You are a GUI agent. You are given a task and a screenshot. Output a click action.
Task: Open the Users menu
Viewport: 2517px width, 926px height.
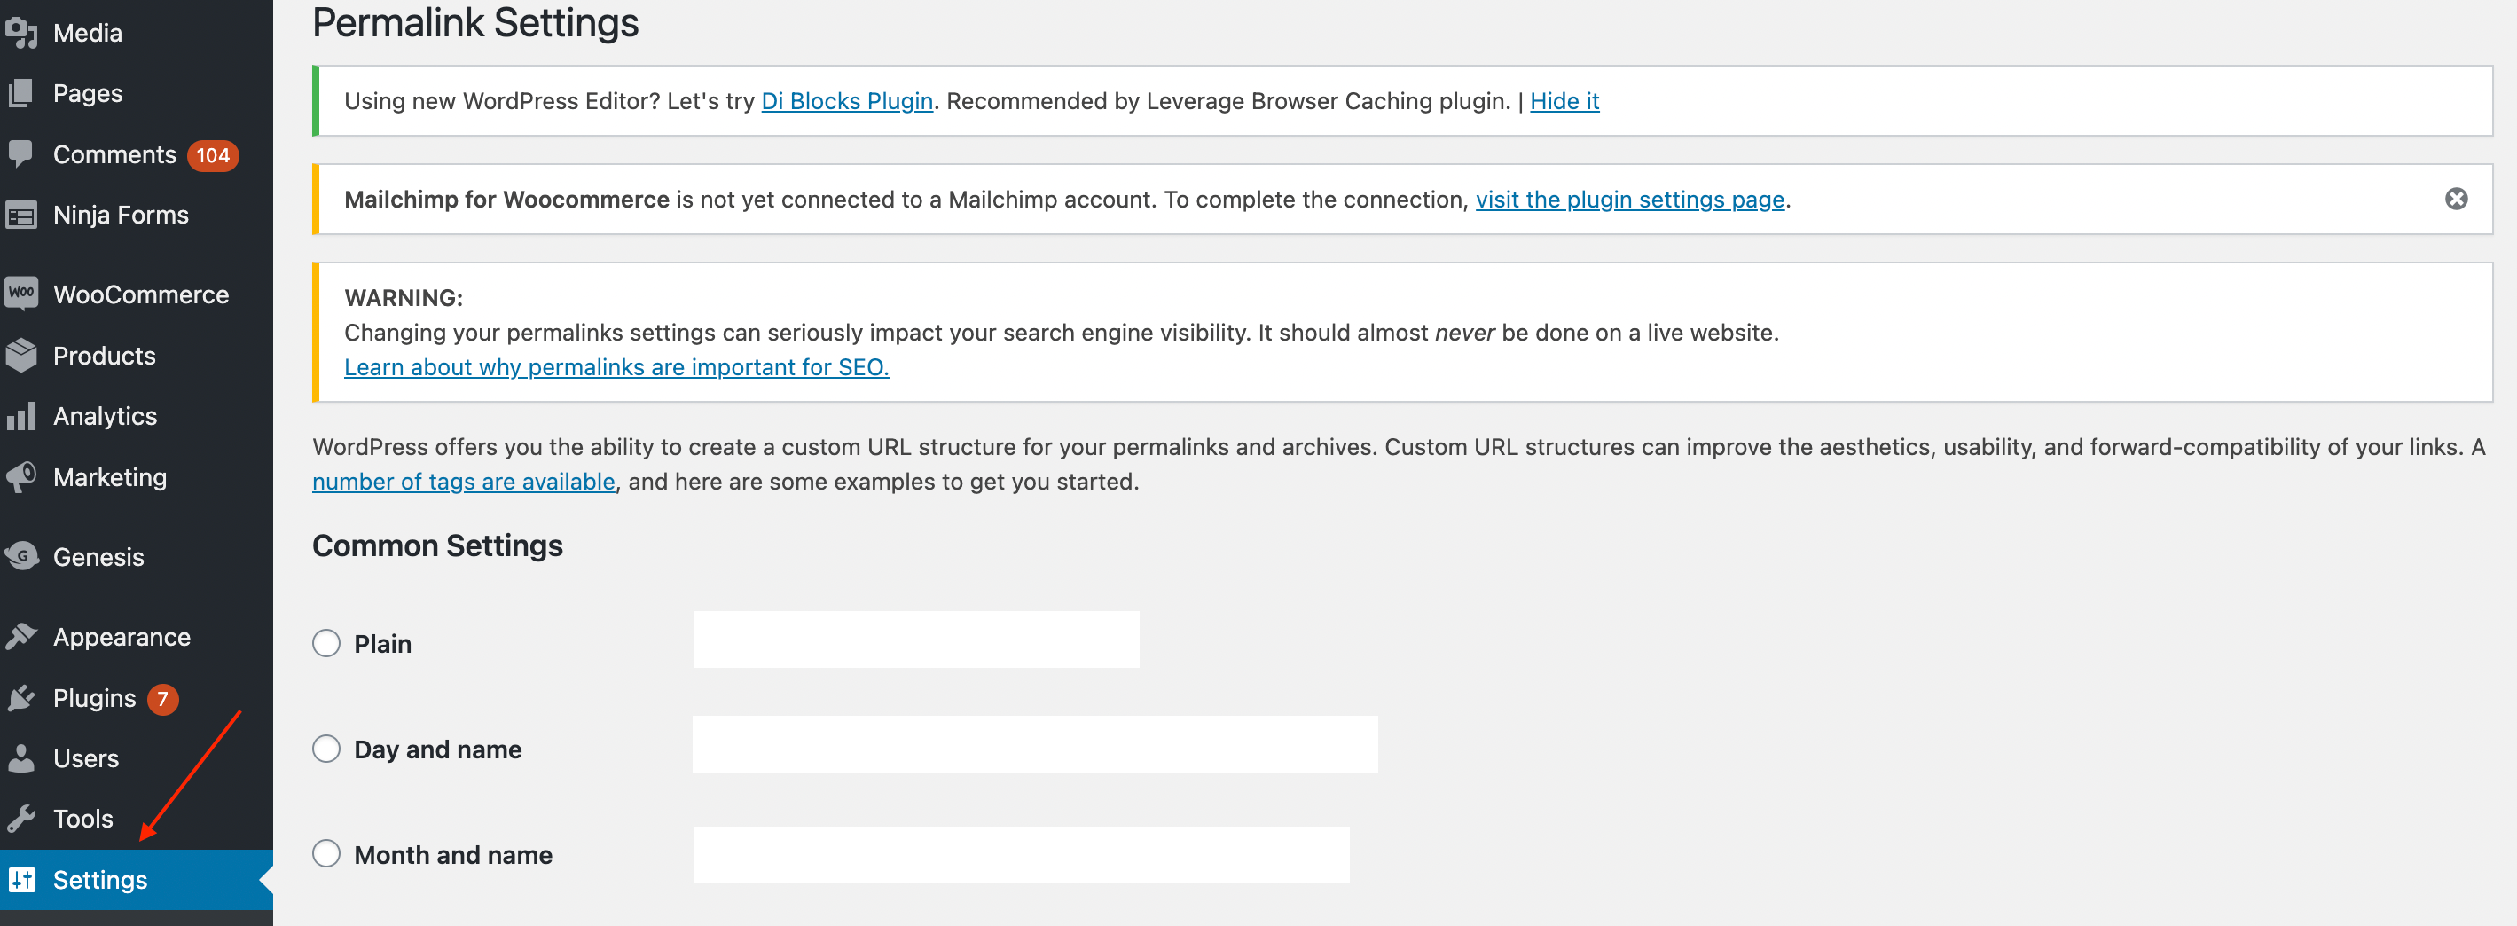point(137,759)
